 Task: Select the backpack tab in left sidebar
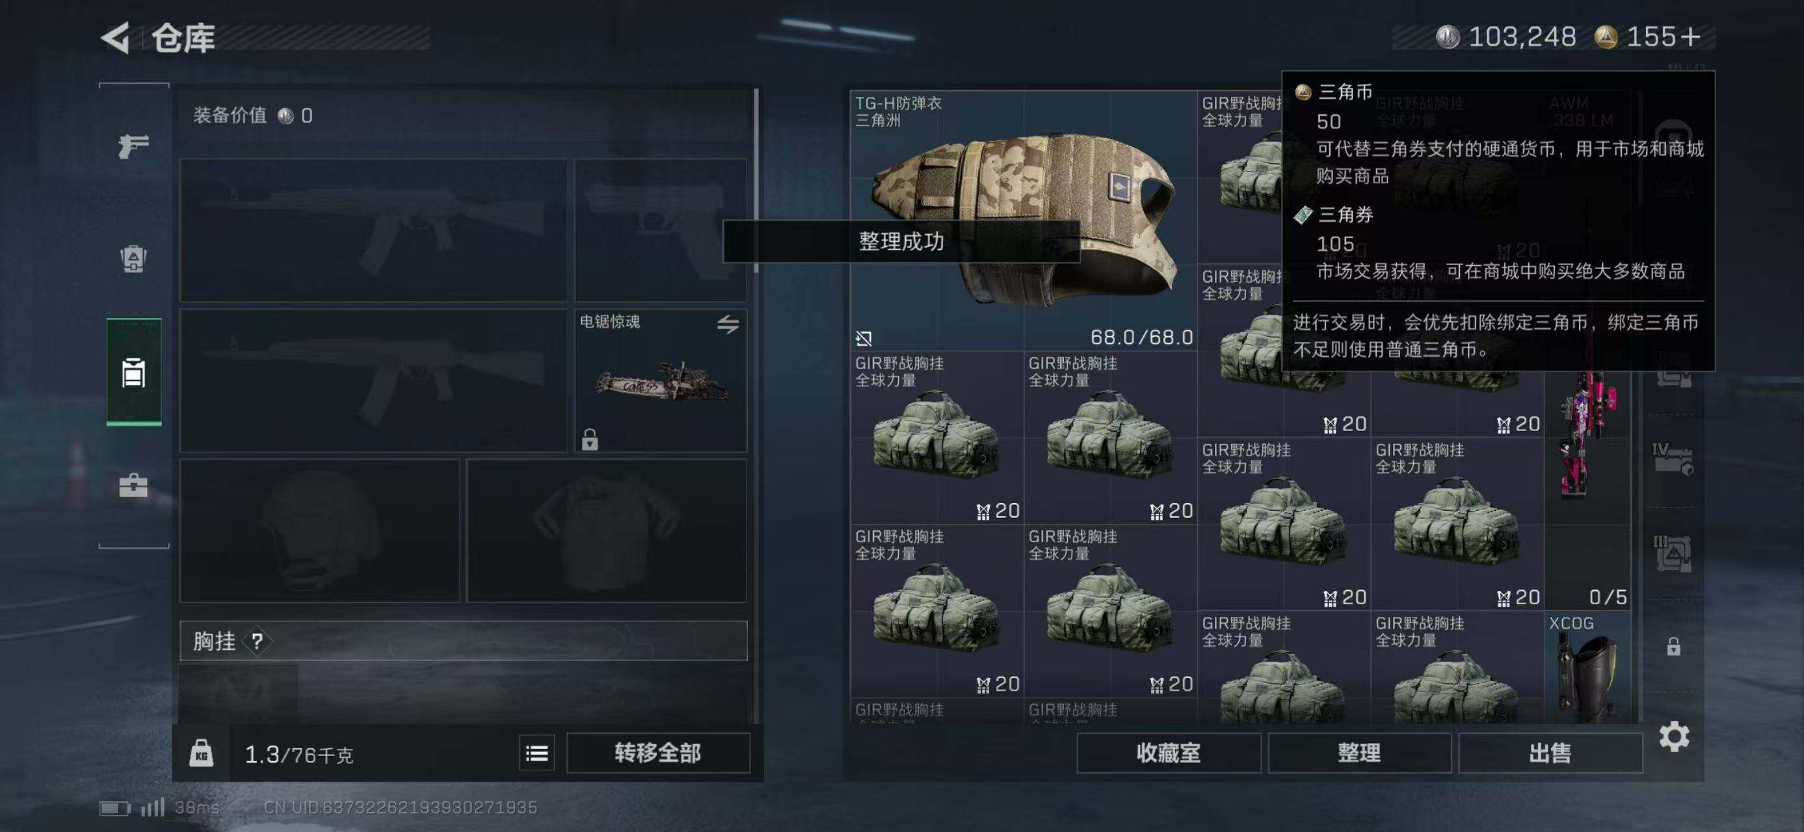click(x=133, y=258)
